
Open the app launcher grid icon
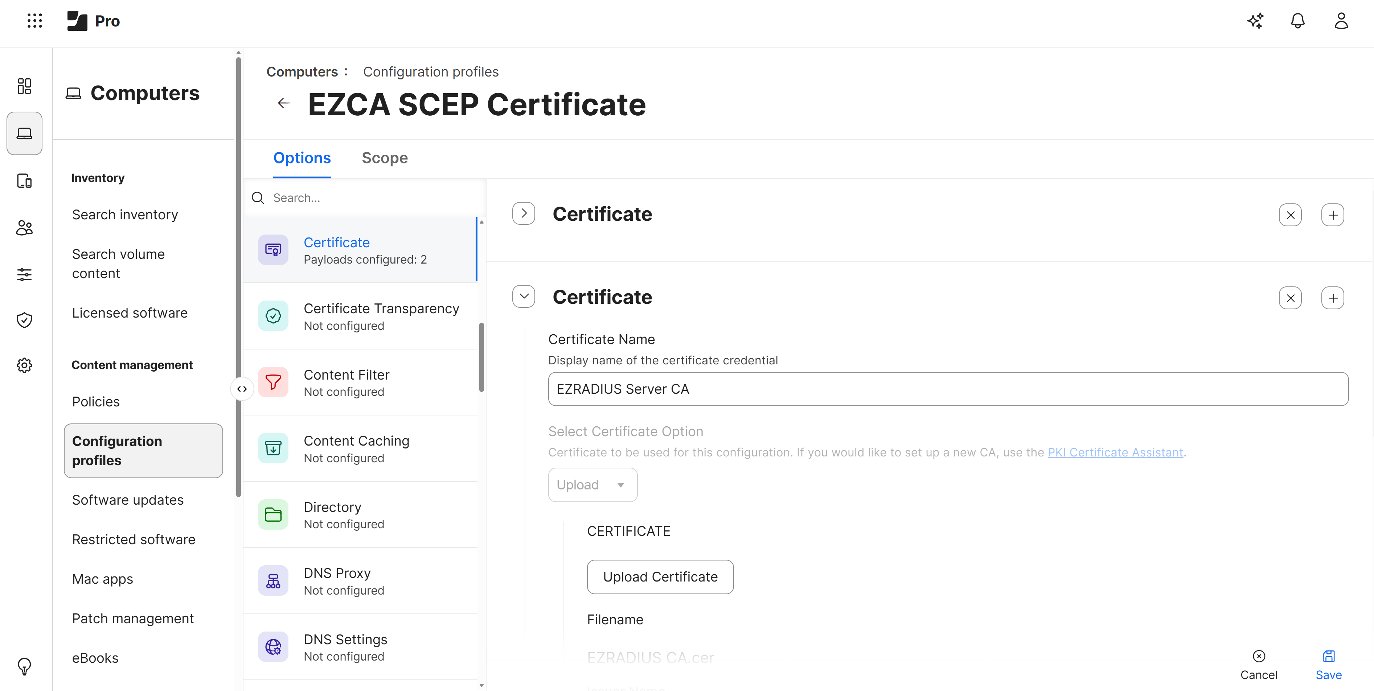(34, 21)
